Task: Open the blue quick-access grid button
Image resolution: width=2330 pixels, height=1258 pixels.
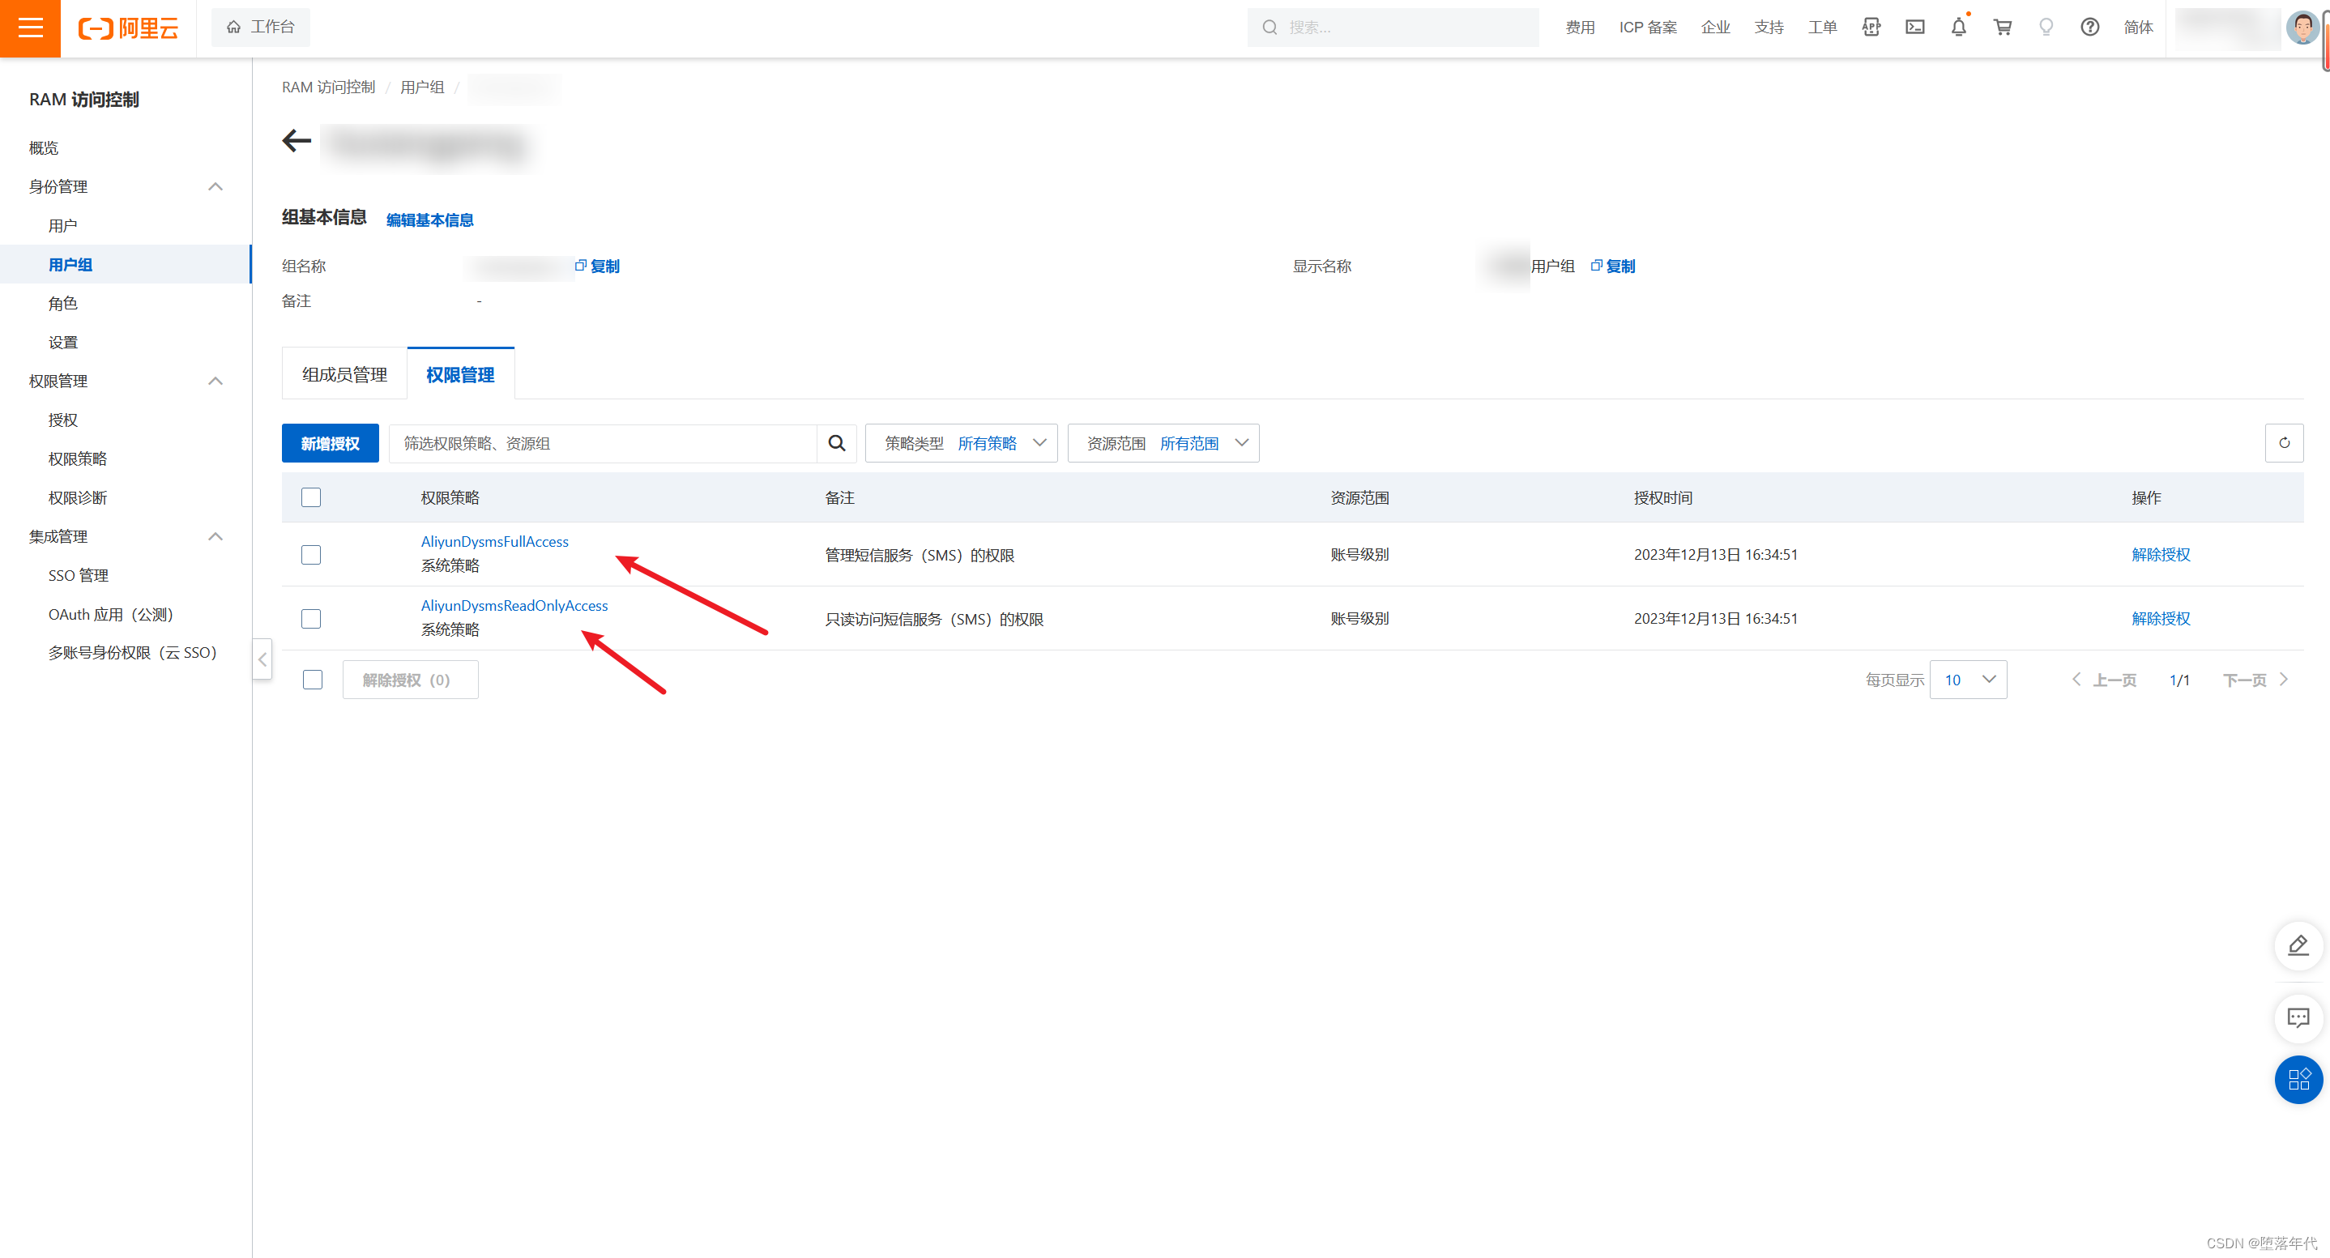Action: point(2298,1079)
